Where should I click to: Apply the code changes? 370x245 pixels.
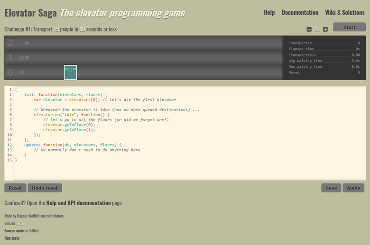[353, 188]
